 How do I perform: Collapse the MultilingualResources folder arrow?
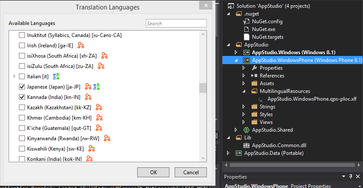click(x=244, y=91)
